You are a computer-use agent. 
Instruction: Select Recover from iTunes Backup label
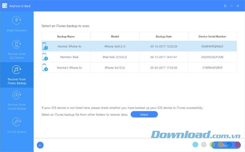(x=17, y=81)
